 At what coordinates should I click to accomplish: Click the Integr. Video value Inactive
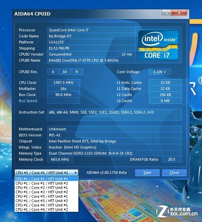pyautogui.click(x=114, y=147)
